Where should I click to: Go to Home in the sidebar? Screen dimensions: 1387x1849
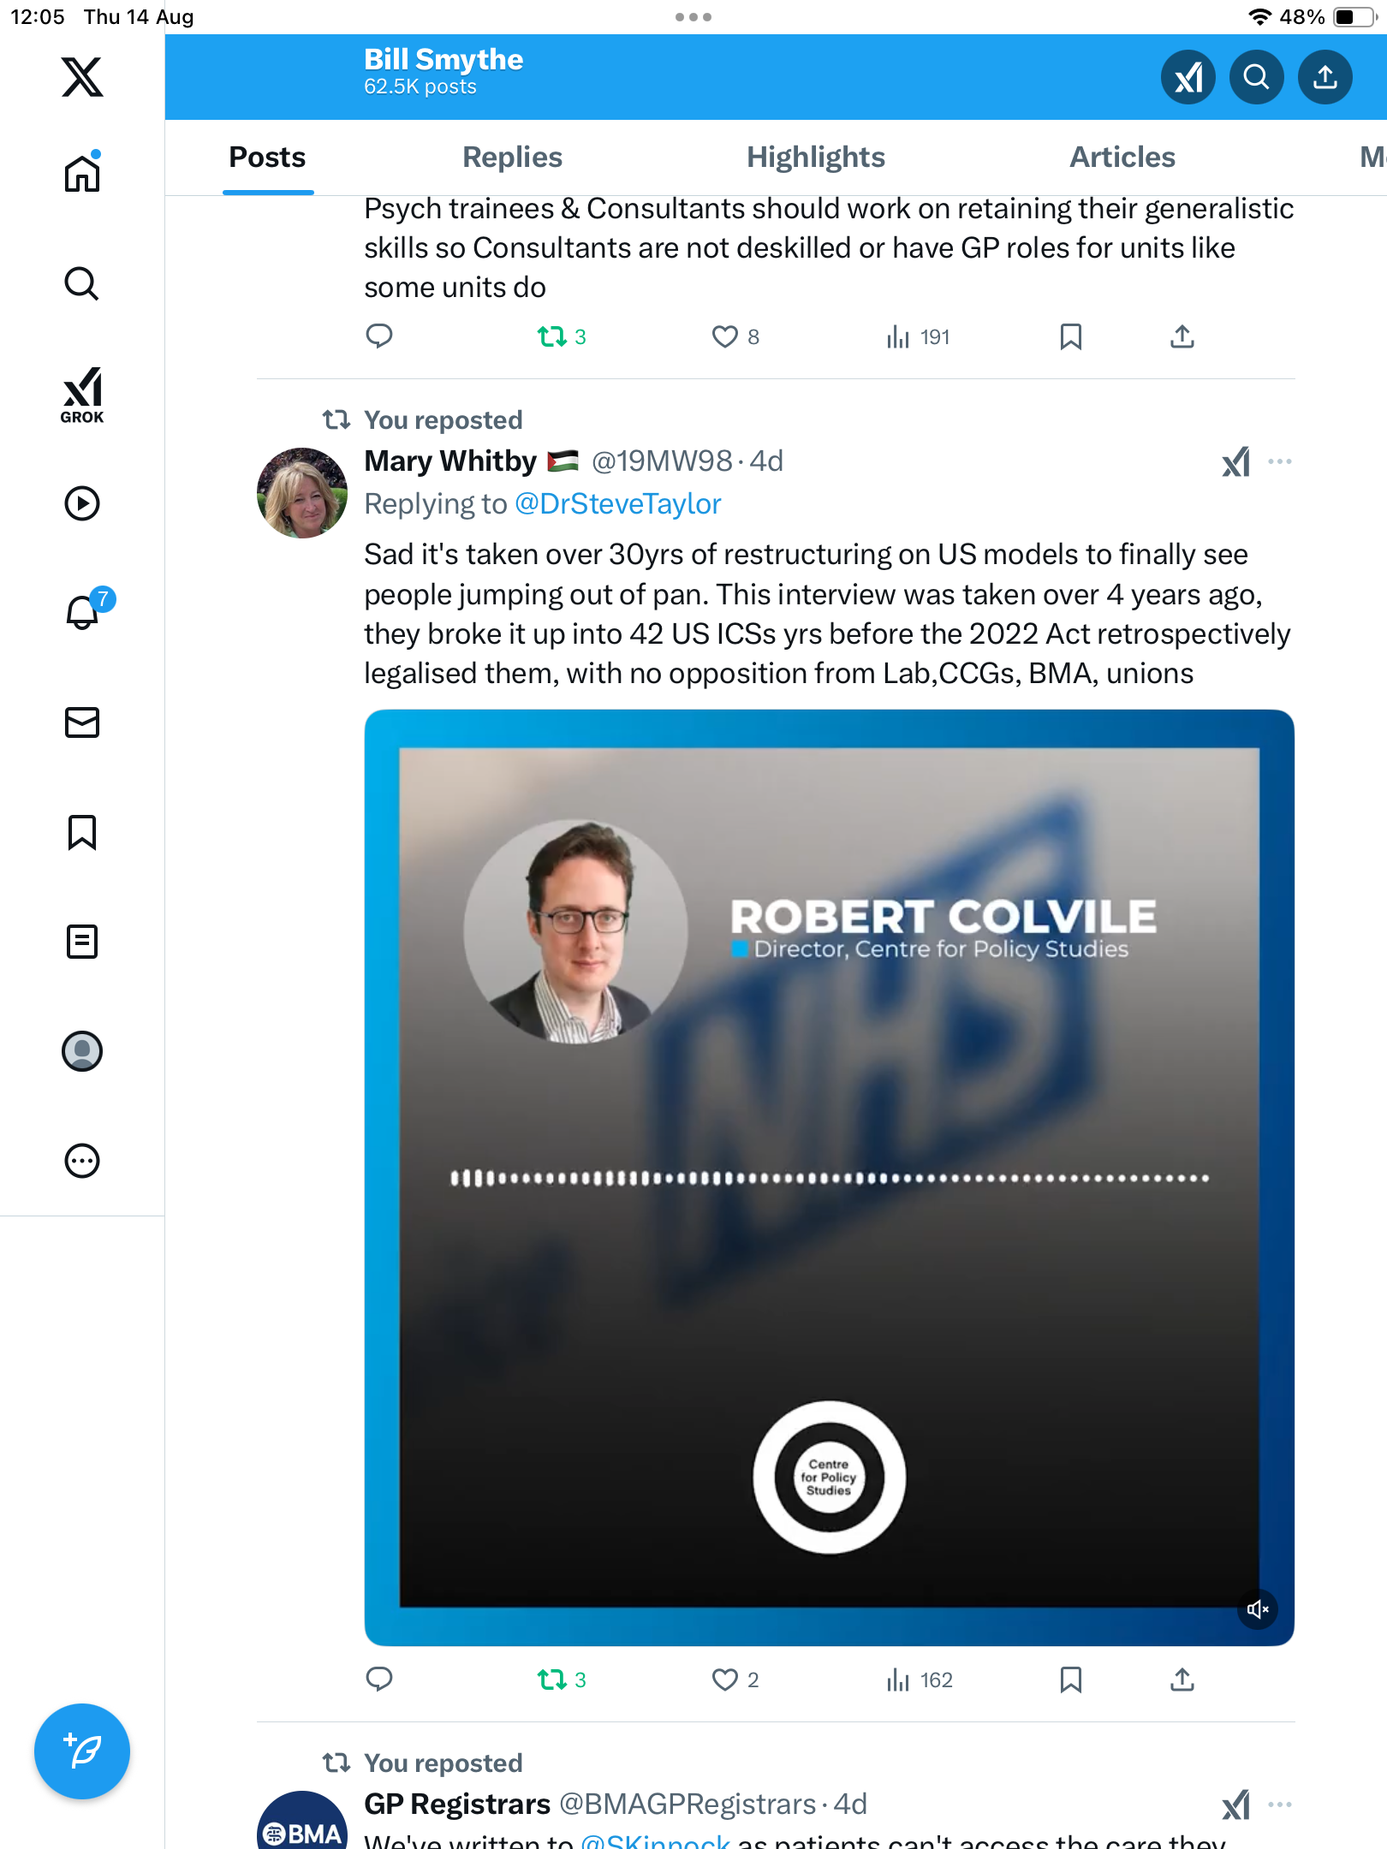click(82, 173)
